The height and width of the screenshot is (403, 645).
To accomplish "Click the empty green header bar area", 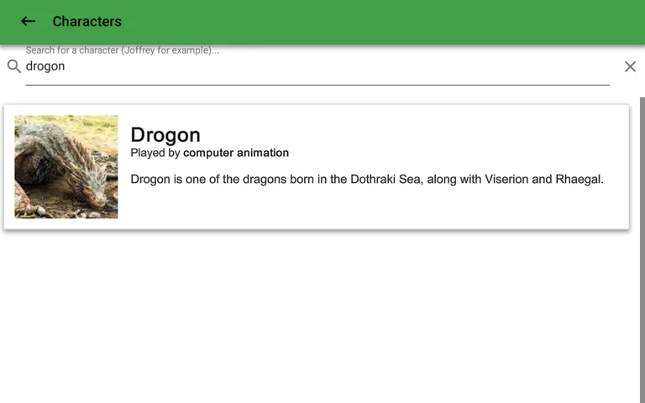I will click(378, 21).
